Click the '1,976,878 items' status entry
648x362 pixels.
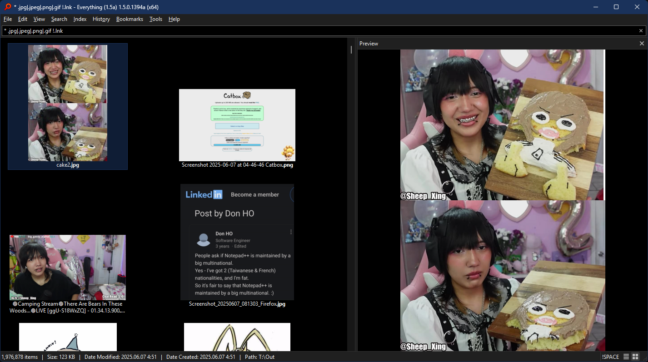pos(20,357)
